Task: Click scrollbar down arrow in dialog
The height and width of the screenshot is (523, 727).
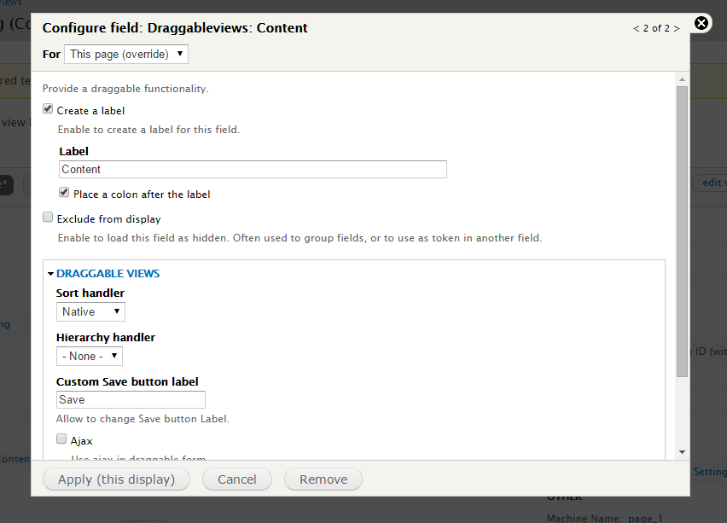Action: (x=682, y=451)
